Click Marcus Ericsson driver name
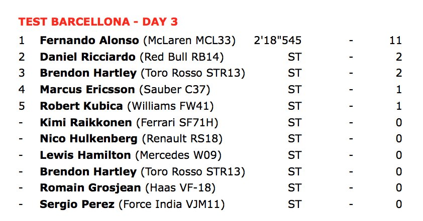This screenshot has height=221, width=423. click(x=87, y=89)
